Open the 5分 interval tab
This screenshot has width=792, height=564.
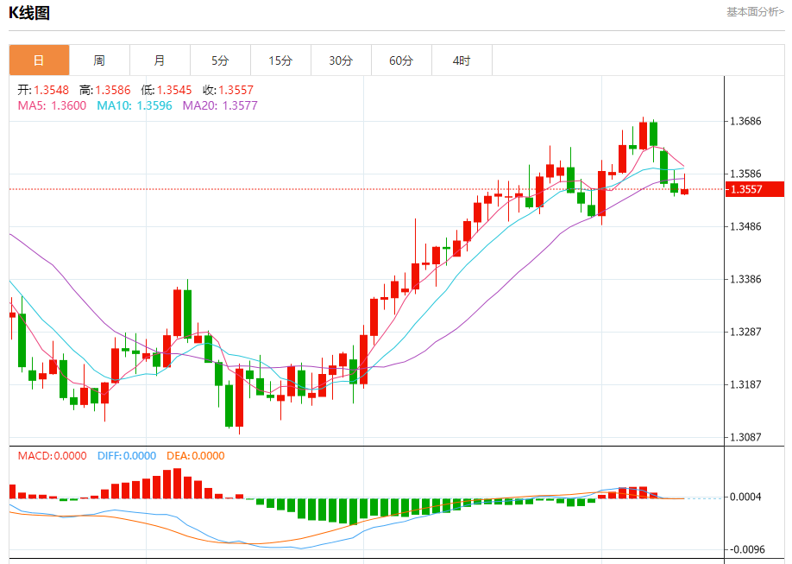(x=220, y=60)
